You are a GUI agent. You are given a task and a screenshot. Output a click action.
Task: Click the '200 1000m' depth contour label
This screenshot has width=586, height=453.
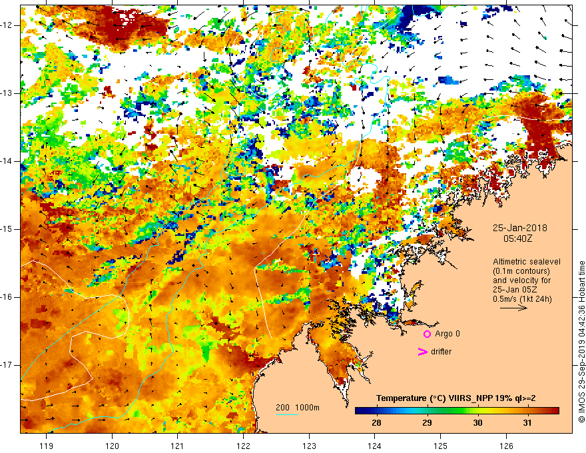298,408
